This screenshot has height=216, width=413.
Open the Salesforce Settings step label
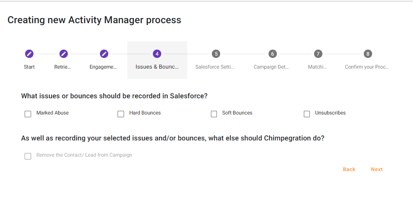click(x=215, y=67)
